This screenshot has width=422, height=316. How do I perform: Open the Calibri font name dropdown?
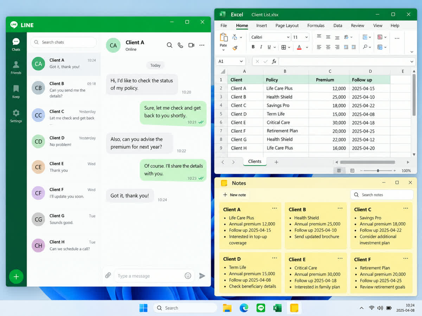pyautogui.click(x=288, y=37)
